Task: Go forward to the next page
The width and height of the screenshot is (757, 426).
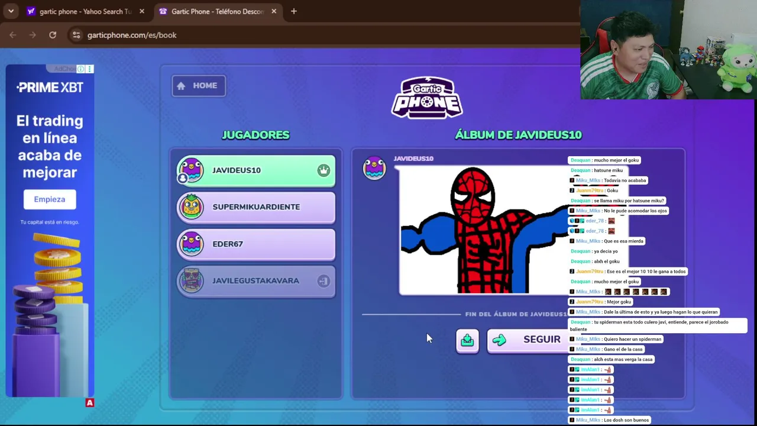Action: 33,35
